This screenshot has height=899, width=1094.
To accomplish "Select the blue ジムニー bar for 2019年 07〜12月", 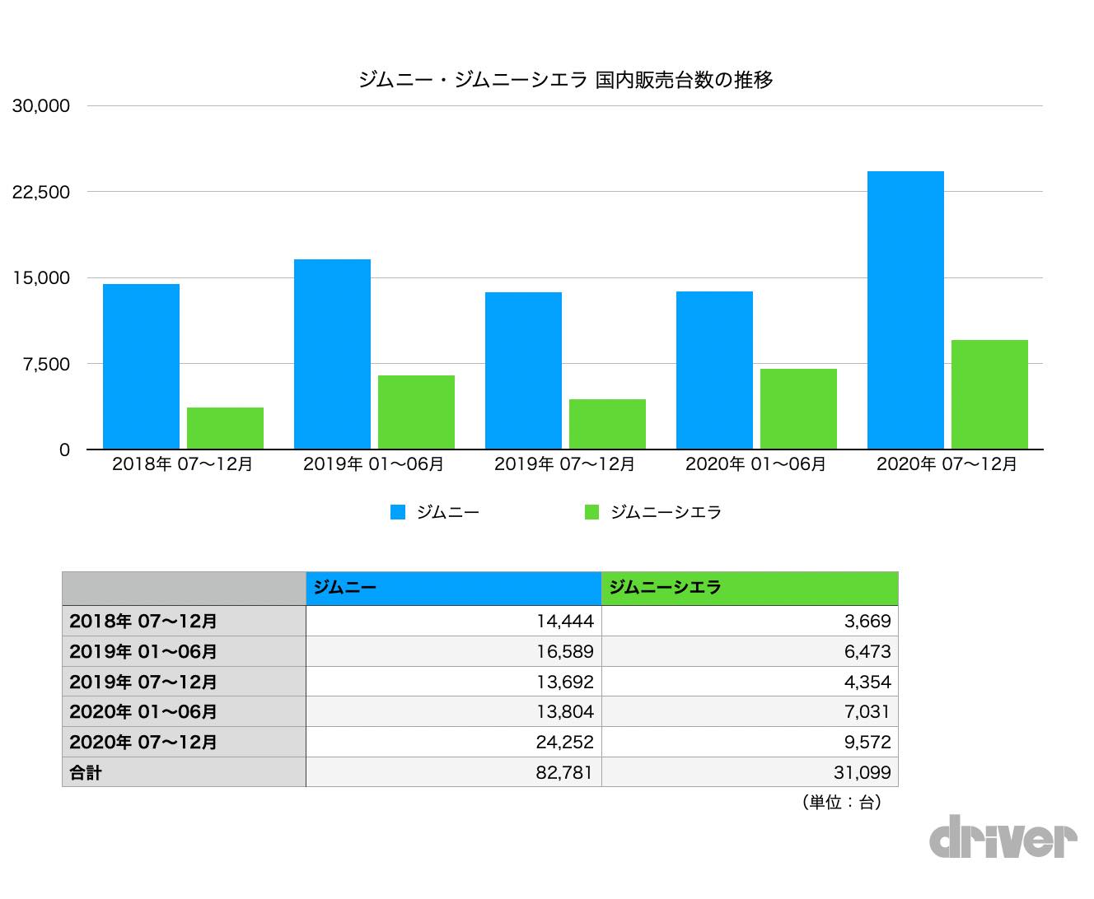I will (x=523, y=370).
